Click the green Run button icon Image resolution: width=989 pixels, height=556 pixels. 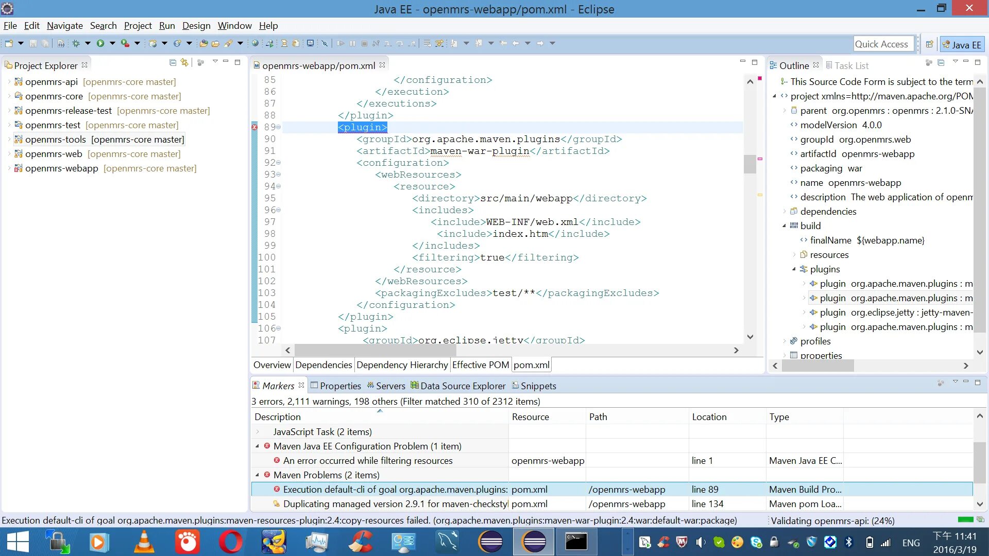tap(100, 44)
